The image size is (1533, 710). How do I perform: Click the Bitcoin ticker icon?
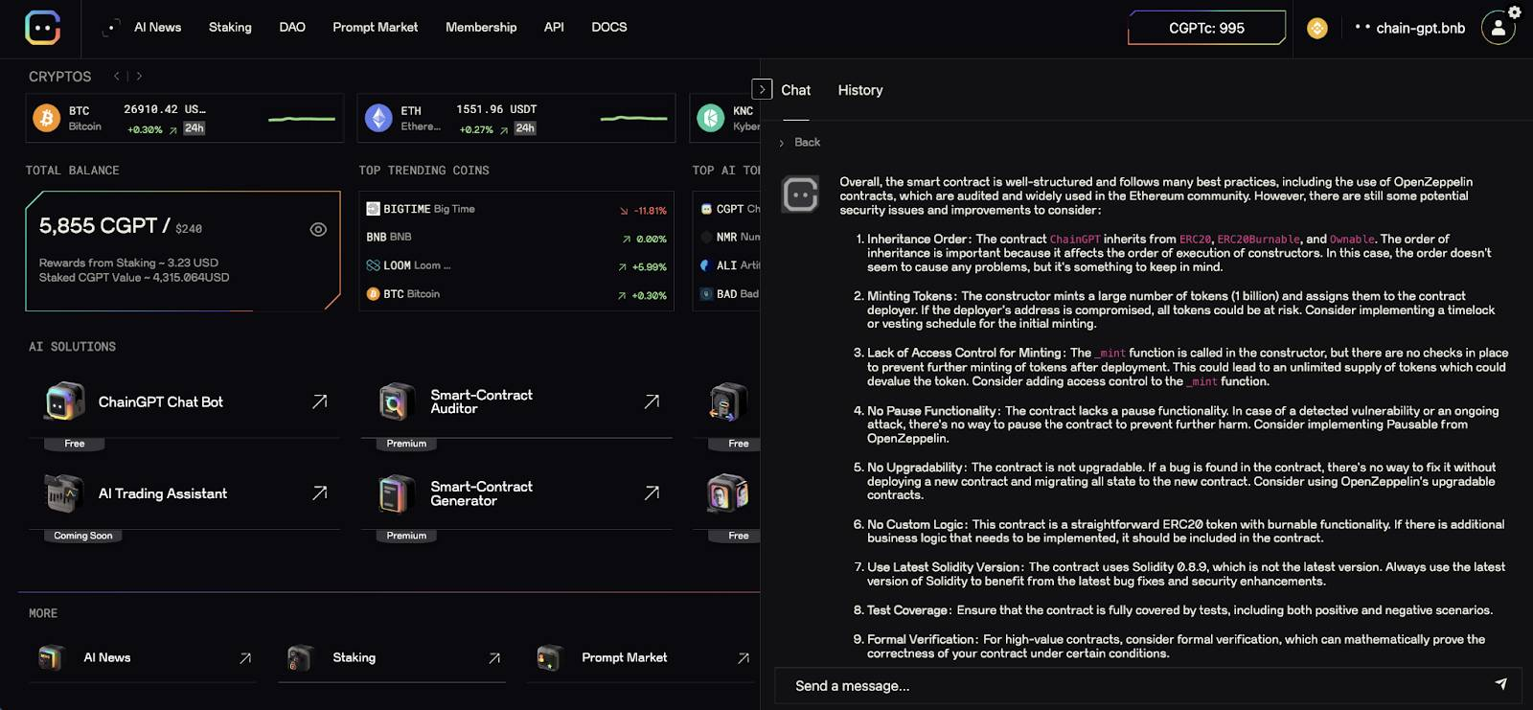46,118
